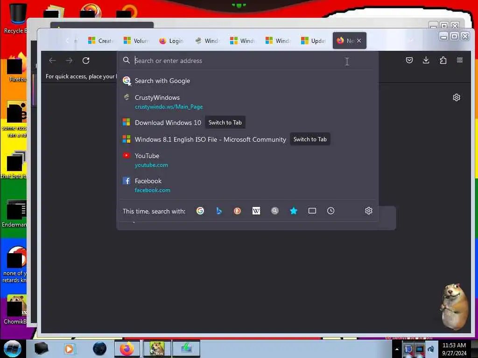Open the hamster Box taskbar app

[x=157, y=349]
